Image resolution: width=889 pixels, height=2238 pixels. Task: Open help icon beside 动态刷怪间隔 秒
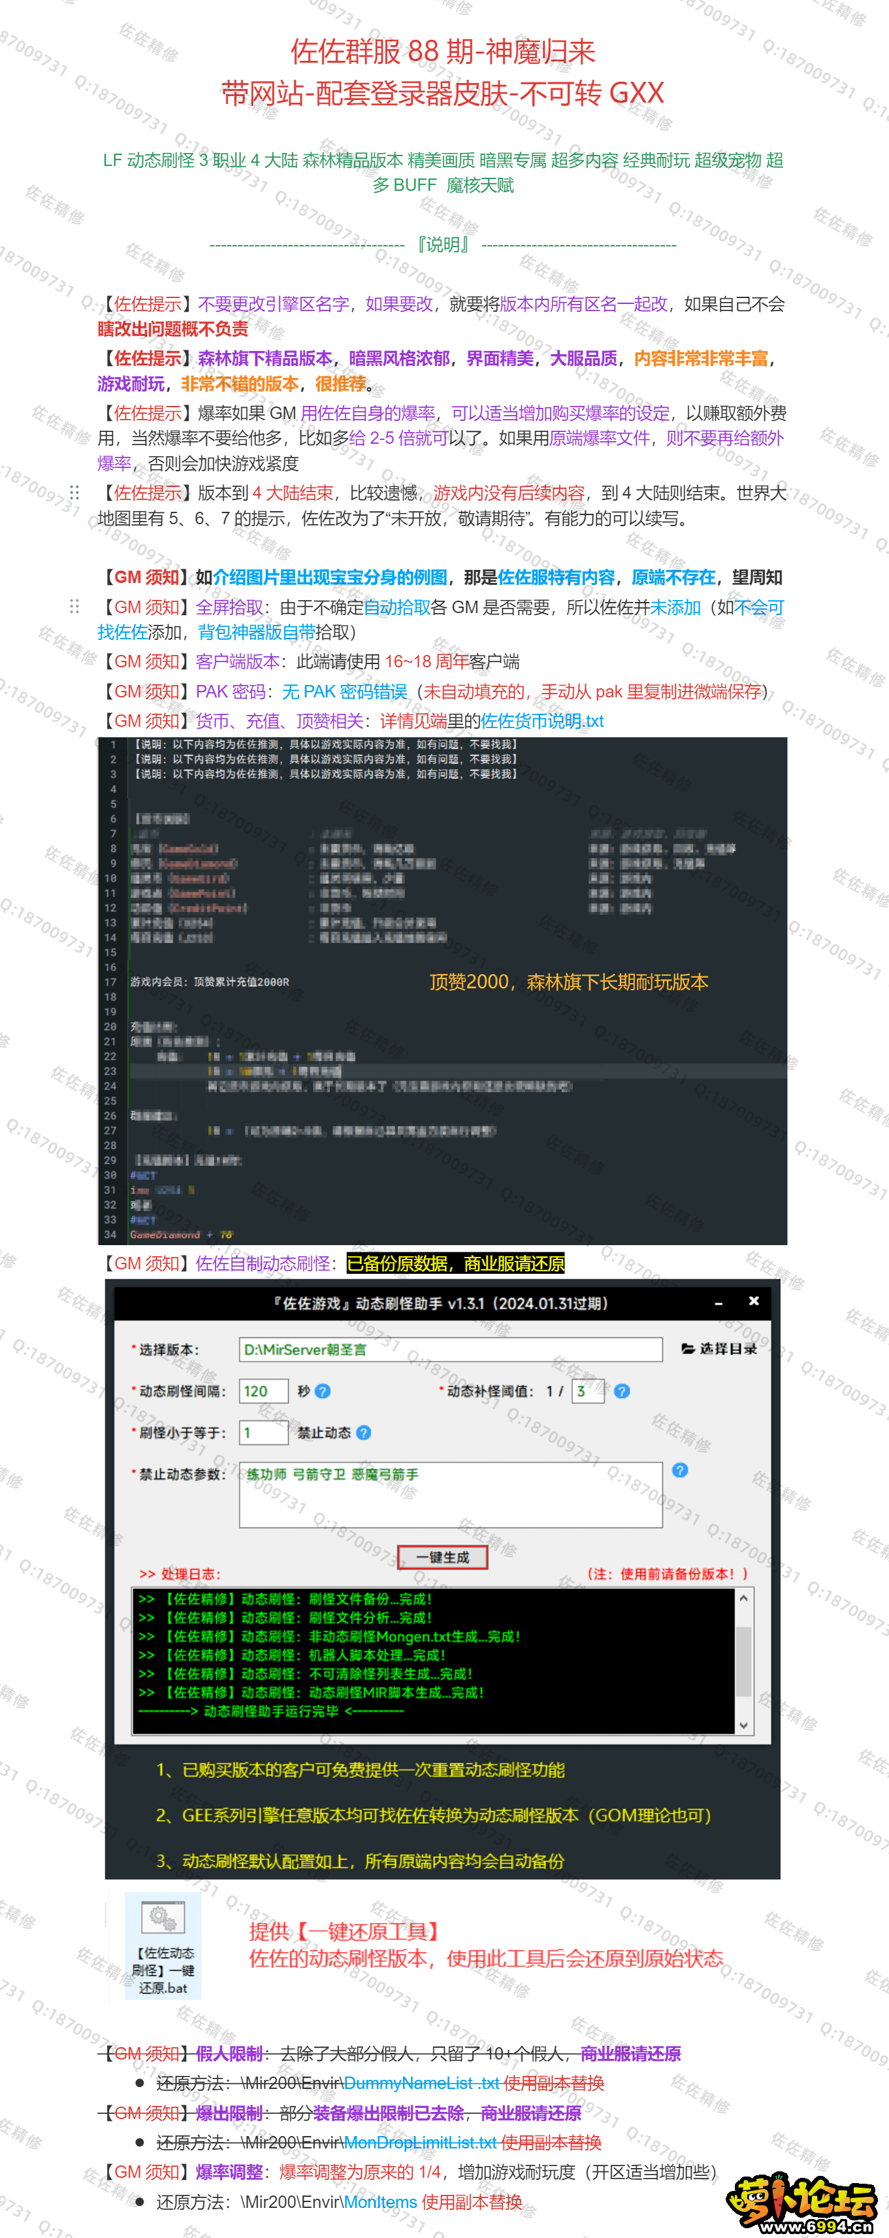click(x=323, y=1391)
